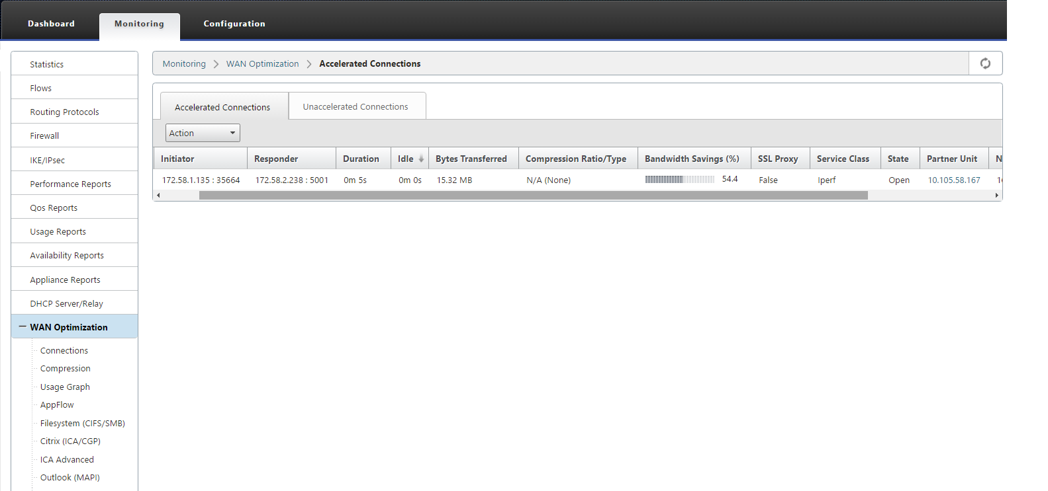Open IKE/IPsec monitoring

[74, 160]
